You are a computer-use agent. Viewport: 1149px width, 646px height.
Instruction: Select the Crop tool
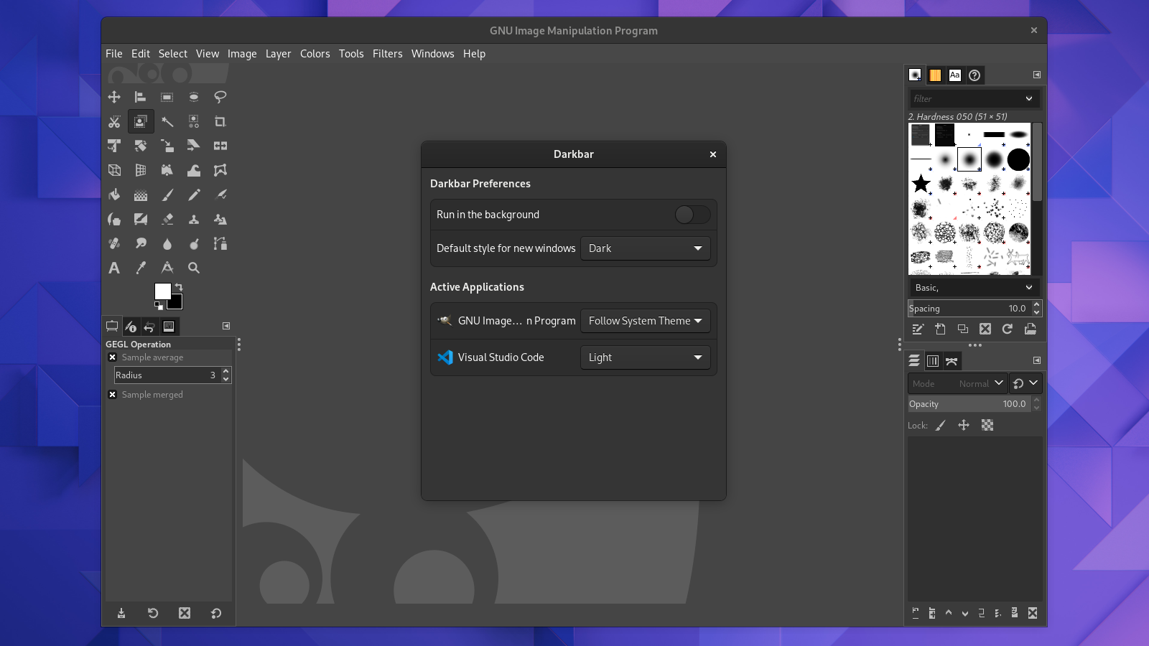click(x=220, y=121)
